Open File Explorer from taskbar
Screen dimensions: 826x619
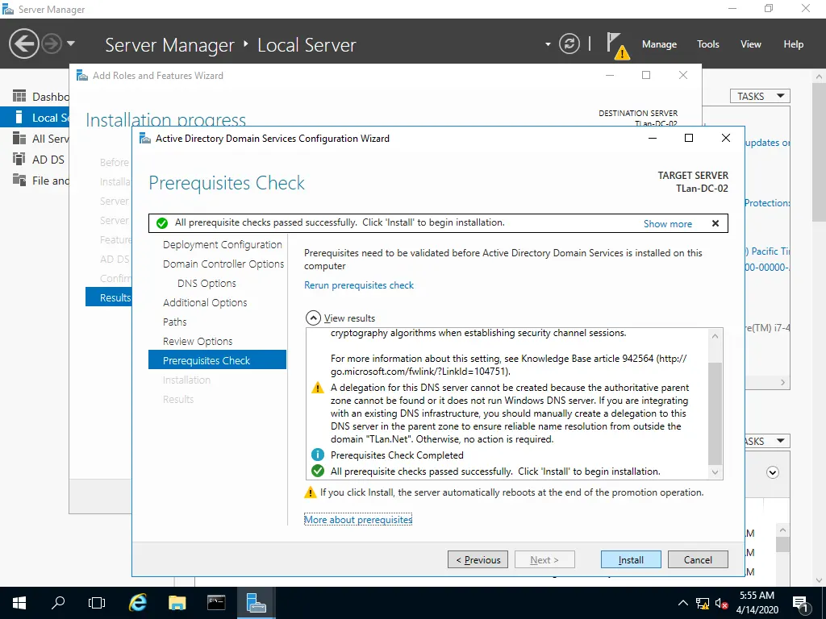[177, 603]
